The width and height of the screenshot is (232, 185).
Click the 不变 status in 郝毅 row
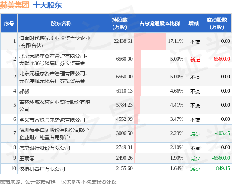click(x=195, y=91)
